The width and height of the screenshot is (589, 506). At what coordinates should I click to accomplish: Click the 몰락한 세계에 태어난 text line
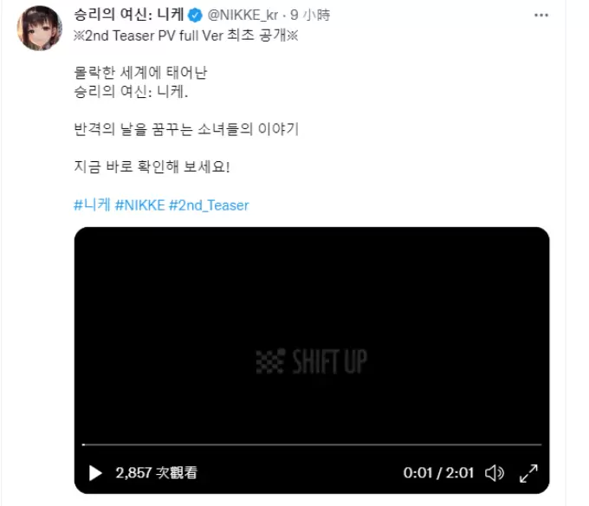[x=140, y=73]
